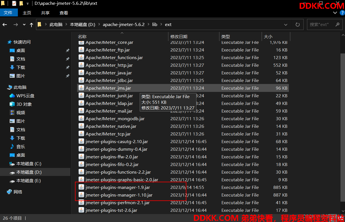The width and height of the screenshot is (345, 222).
Task: Go up one folder level
Action: [31, 25]
